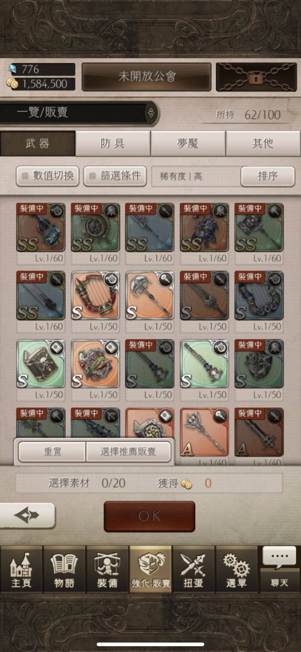
Task: Open the 選單 gears menu icon
Action: coord(236,570)
